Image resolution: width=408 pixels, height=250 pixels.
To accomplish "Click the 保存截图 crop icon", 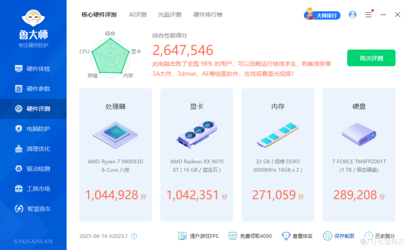I will click(x=328, y=236).
